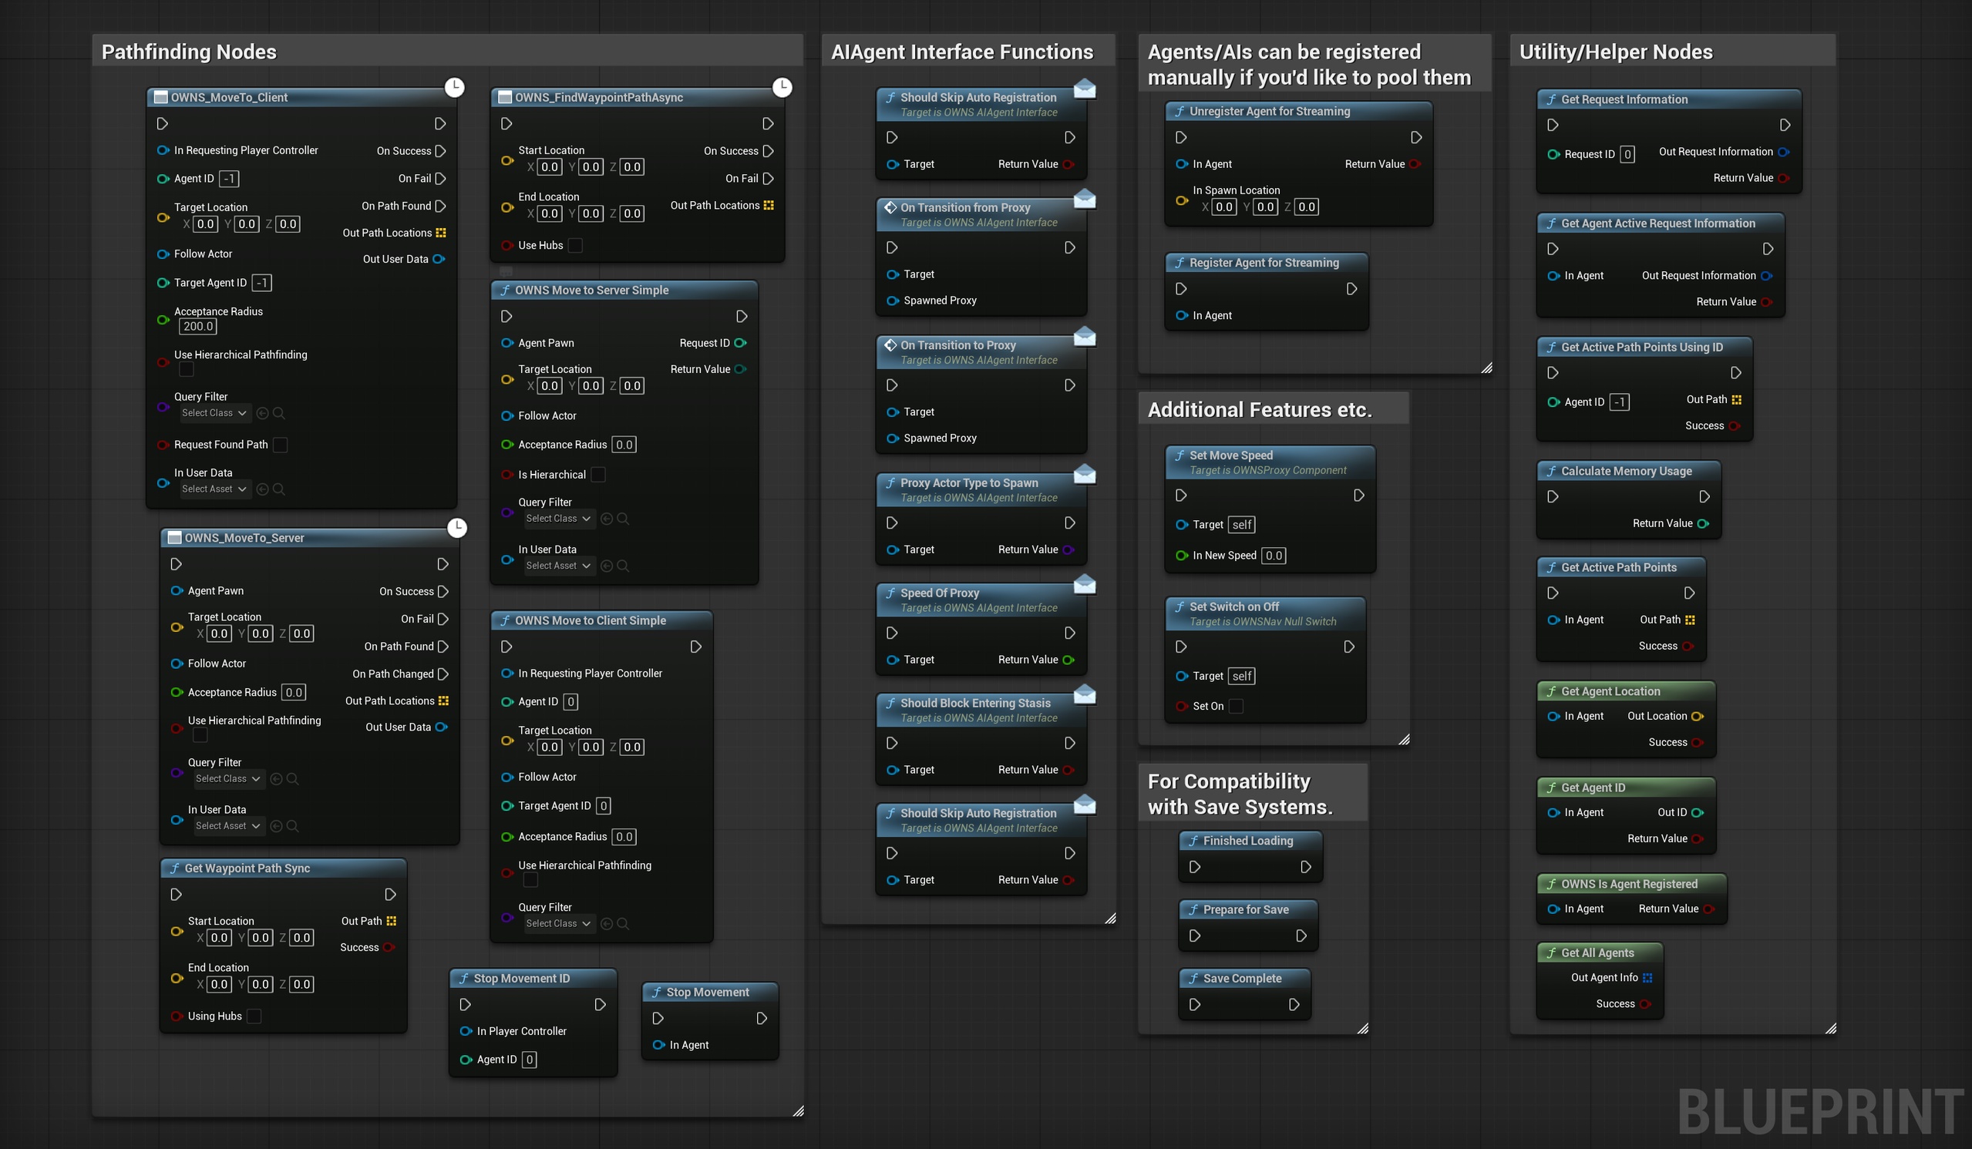Screen dimensions: 1972x1149
Task: Click Target Agent ID field in OWNS Move to Client Simple
Action: [x=603, y=805]
